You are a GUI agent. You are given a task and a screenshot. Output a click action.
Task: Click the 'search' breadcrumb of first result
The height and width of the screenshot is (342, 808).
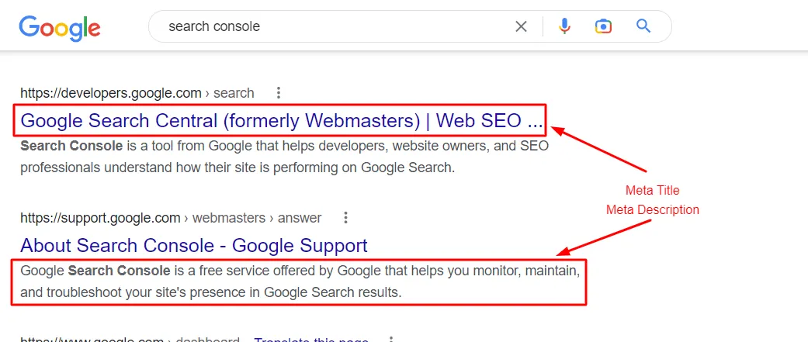tap(234, 93)
